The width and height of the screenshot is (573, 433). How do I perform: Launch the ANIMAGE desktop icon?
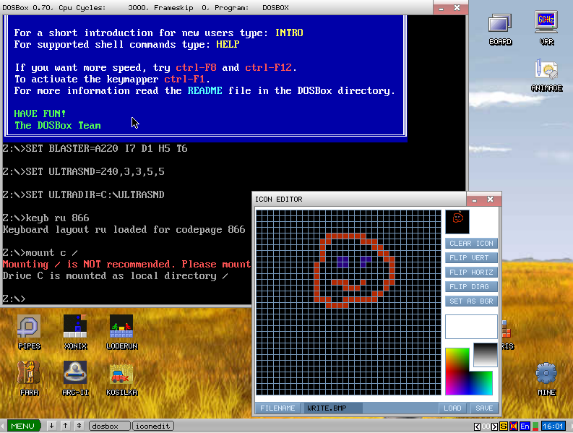click(546, 75)
